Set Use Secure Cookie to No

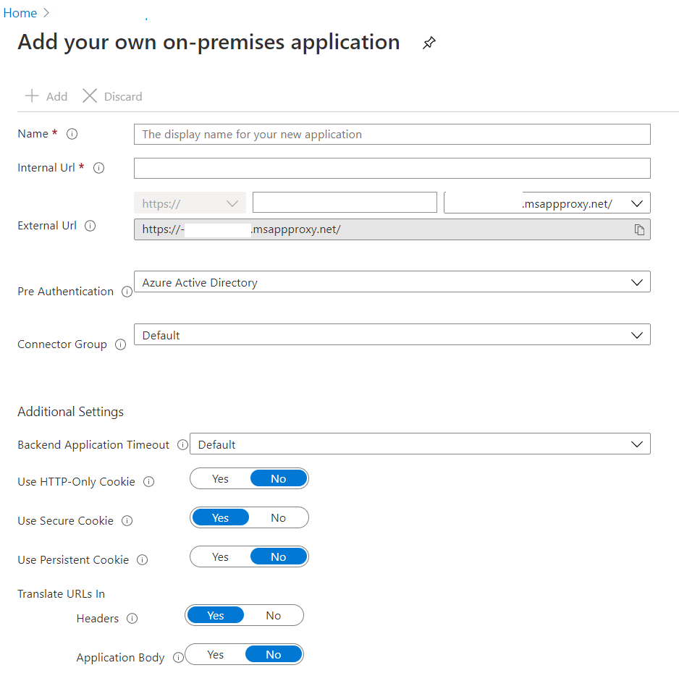[x=278, y=517]
